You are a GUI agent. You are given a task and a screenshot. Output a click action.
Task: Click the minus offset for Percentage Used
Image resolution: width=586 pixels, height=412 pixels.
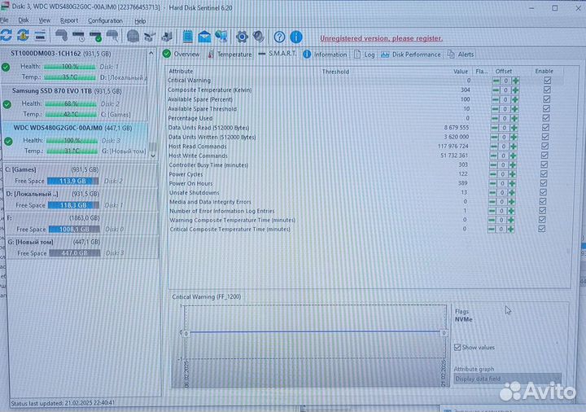click(x=495, y=118)
